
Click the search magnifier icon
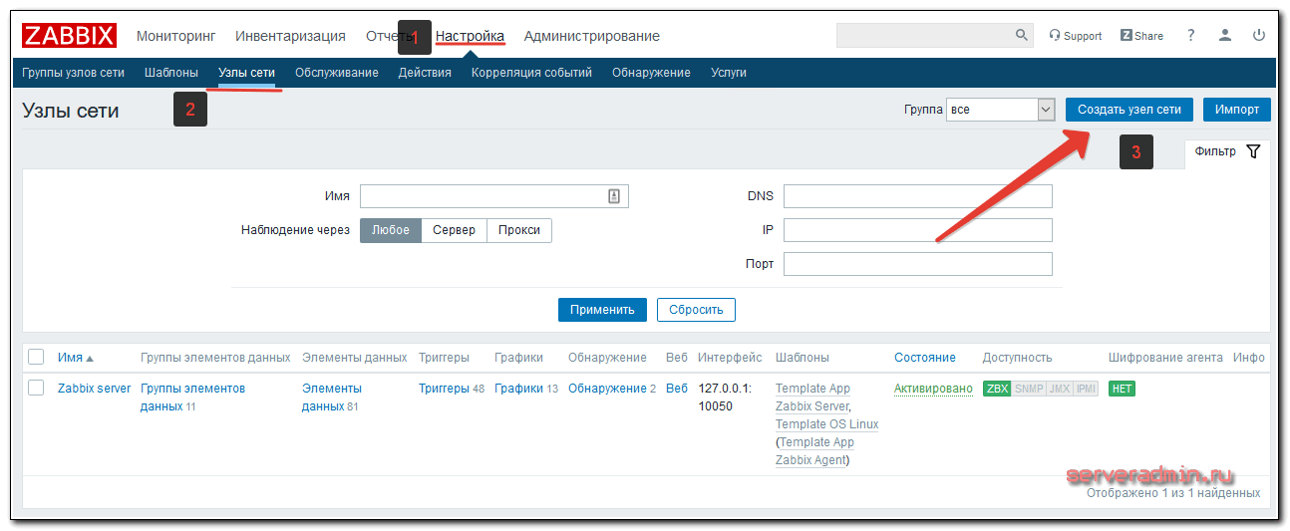pos(1022,35)
